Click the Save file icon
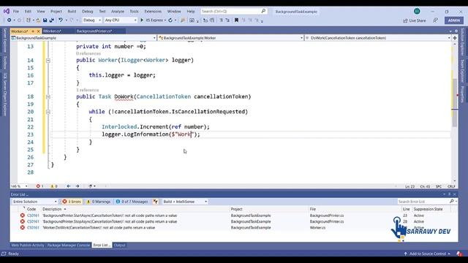 click(45, 20)
